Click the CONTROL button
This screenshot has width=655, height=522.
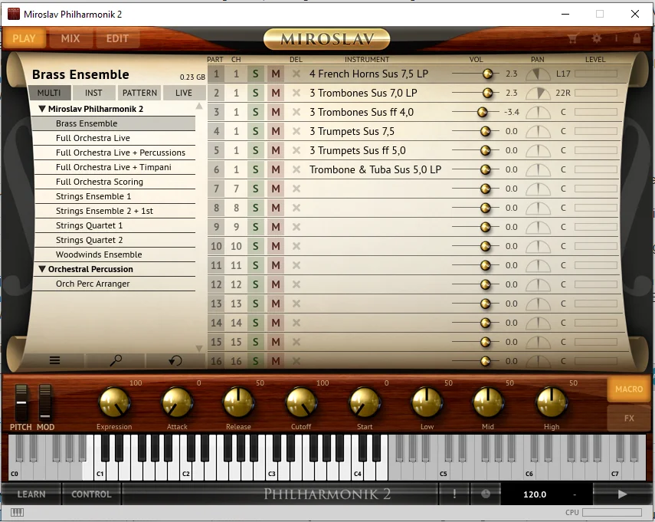point(91,494)
